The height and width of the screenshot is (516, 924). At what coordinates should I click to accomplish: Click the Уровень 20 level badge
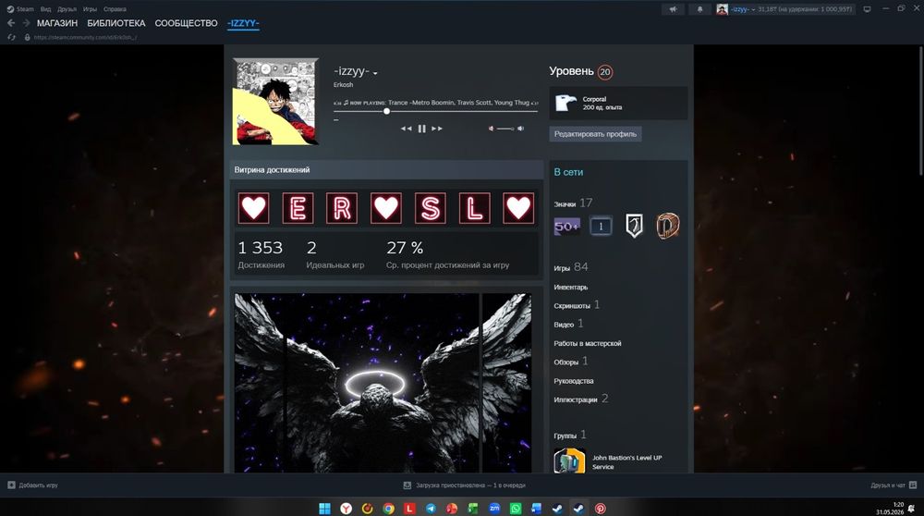pyautogui.click(x=604, y=72)
